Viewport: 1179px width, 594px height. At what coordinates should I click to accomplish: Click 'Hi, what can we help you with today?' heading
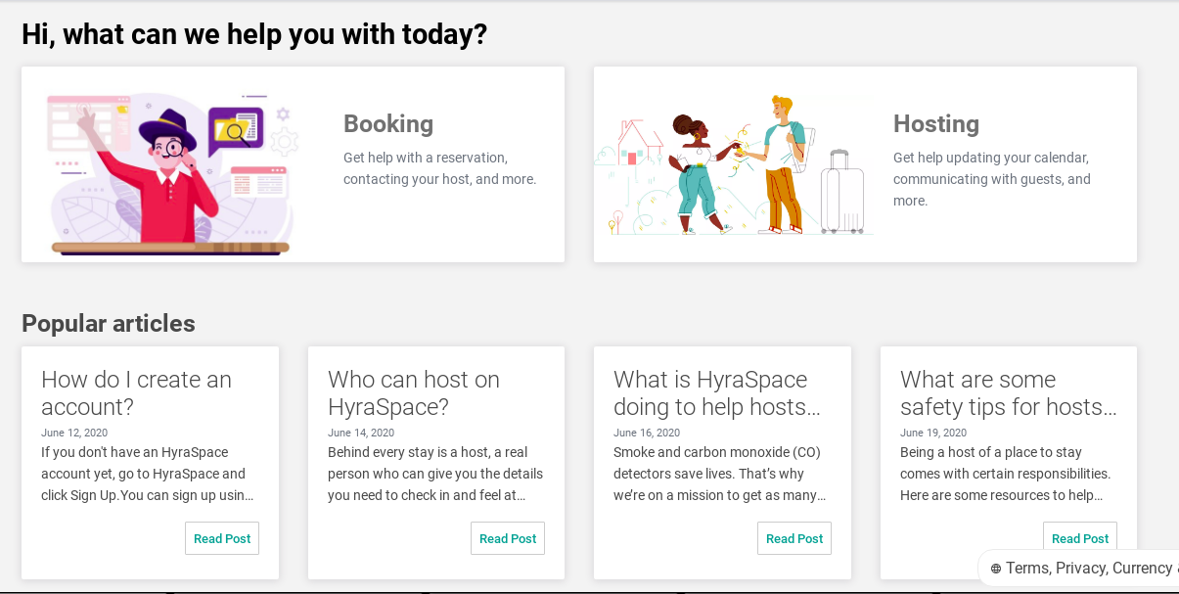(x=254, y=35)
